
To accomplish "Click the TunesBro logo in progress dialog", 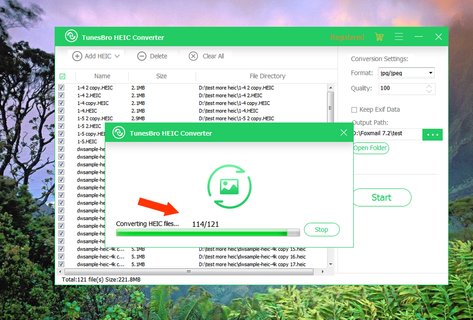I will (119, 133).
